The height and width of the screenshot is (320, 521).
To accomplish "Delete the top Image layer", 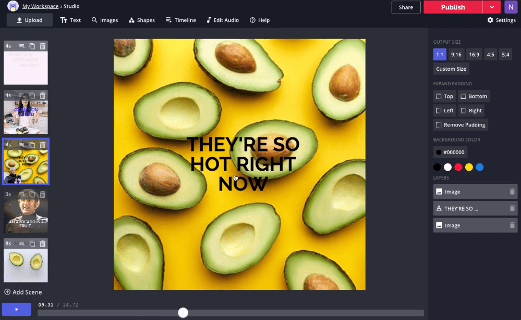I will [x=512, y=191].
